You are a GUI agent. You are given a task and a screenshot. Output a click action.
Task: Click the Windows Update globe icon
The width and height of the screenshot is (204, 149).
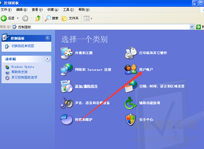pyautogui.click(x=7, y=67)
